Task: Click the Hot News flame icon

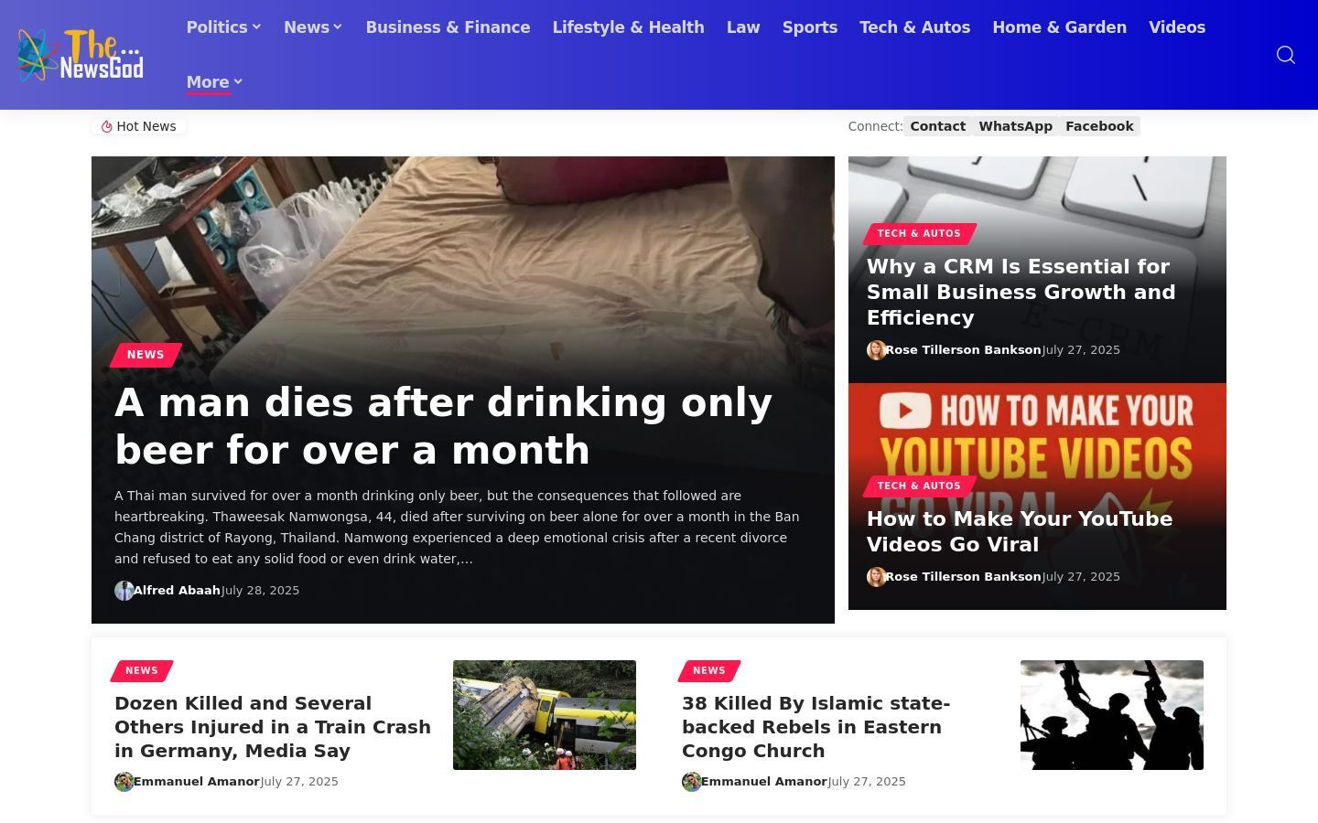Action: [107, 126]
